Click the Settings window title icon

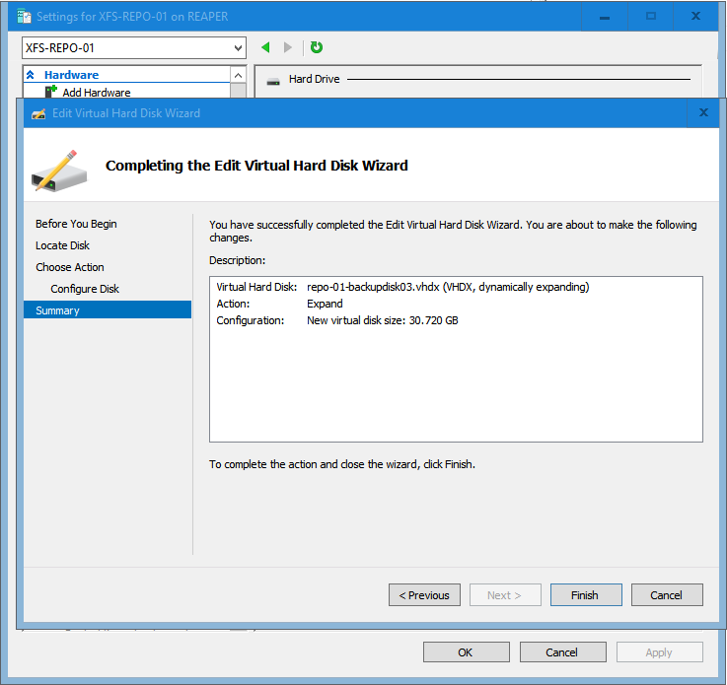coord(24,16)
